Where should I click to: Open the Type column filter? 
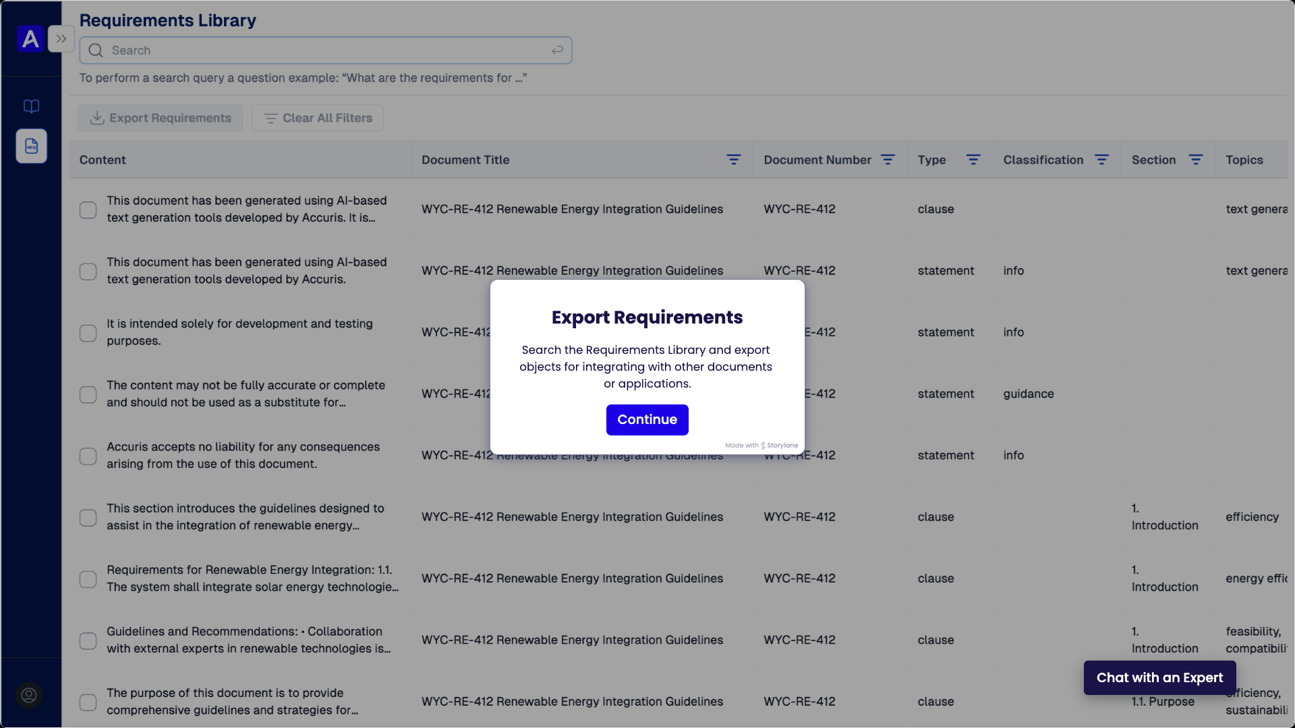(973, 160)
